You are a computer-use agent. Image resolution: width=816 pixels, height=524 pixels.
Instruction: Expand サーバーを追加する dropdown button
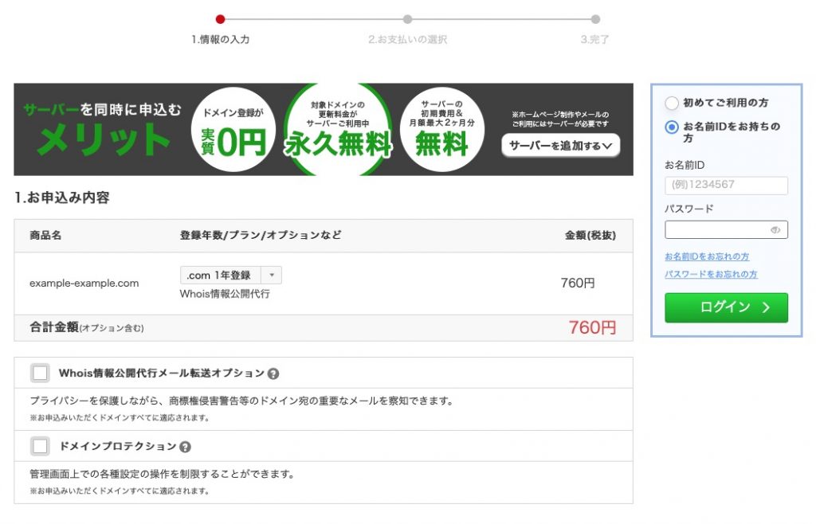point(560,146)
